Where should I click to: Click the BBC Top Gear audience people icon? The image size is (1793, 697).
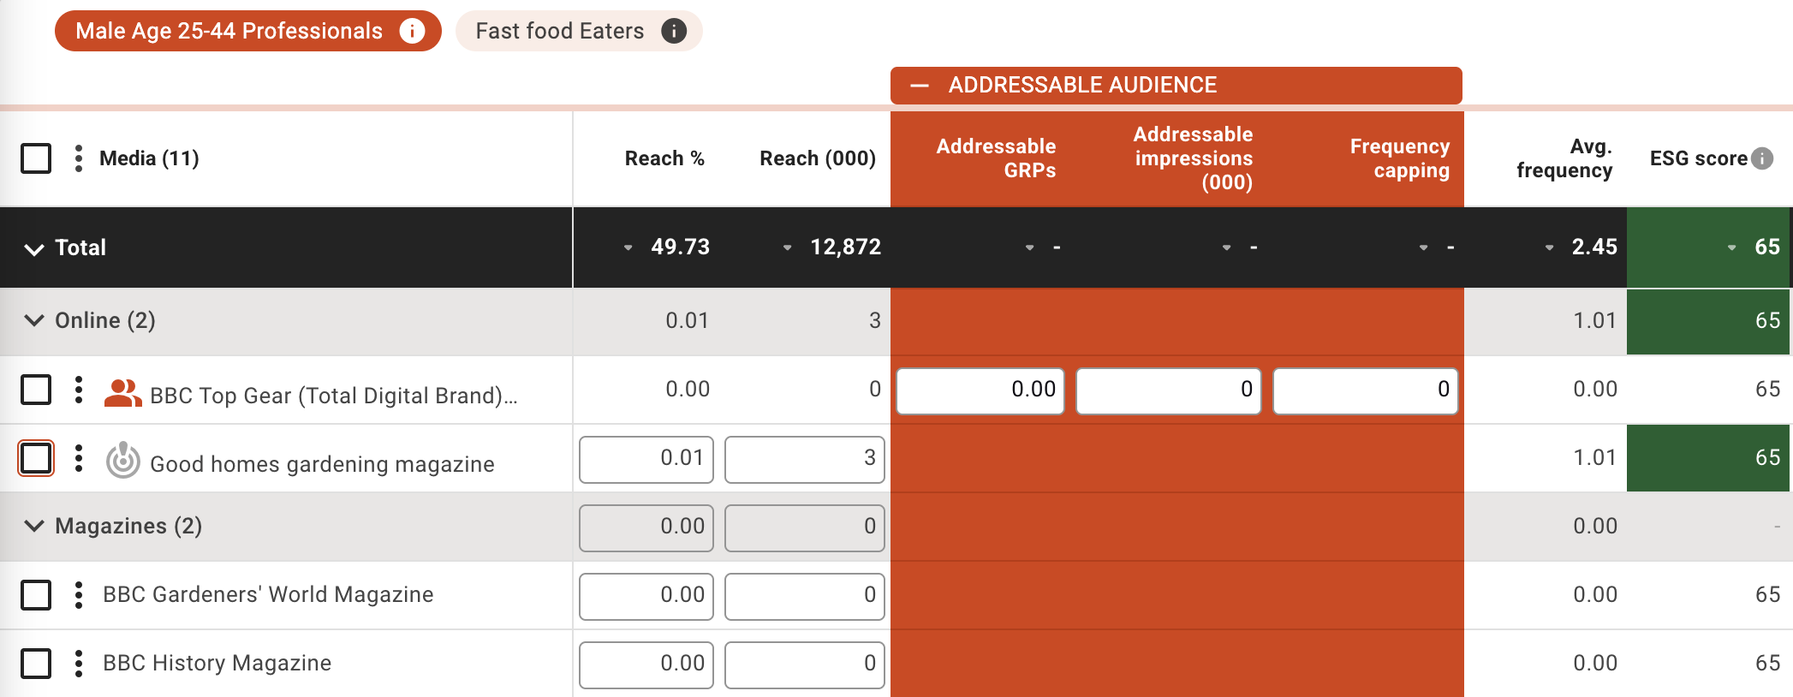coord(122,393)
